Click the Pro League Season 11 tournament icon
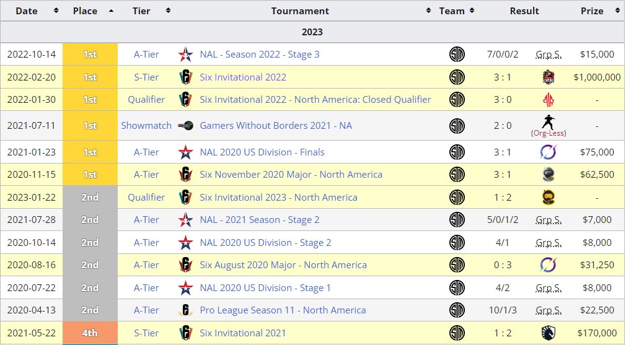The height and width of the screenshot is (345, 626). pyautogui.click(x=186, y=310)
